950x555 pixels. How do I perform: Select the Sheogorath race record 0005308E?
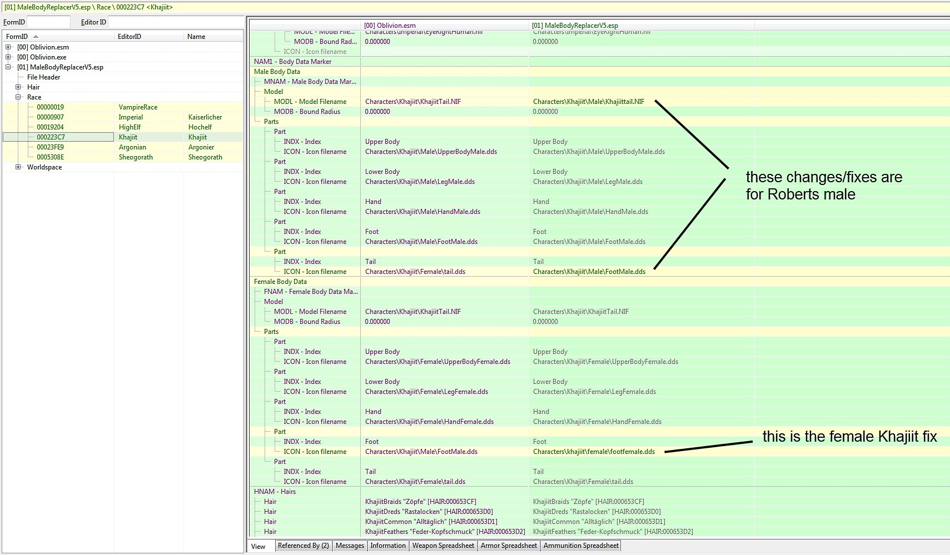pyautogui.click(x=123, y=157)
